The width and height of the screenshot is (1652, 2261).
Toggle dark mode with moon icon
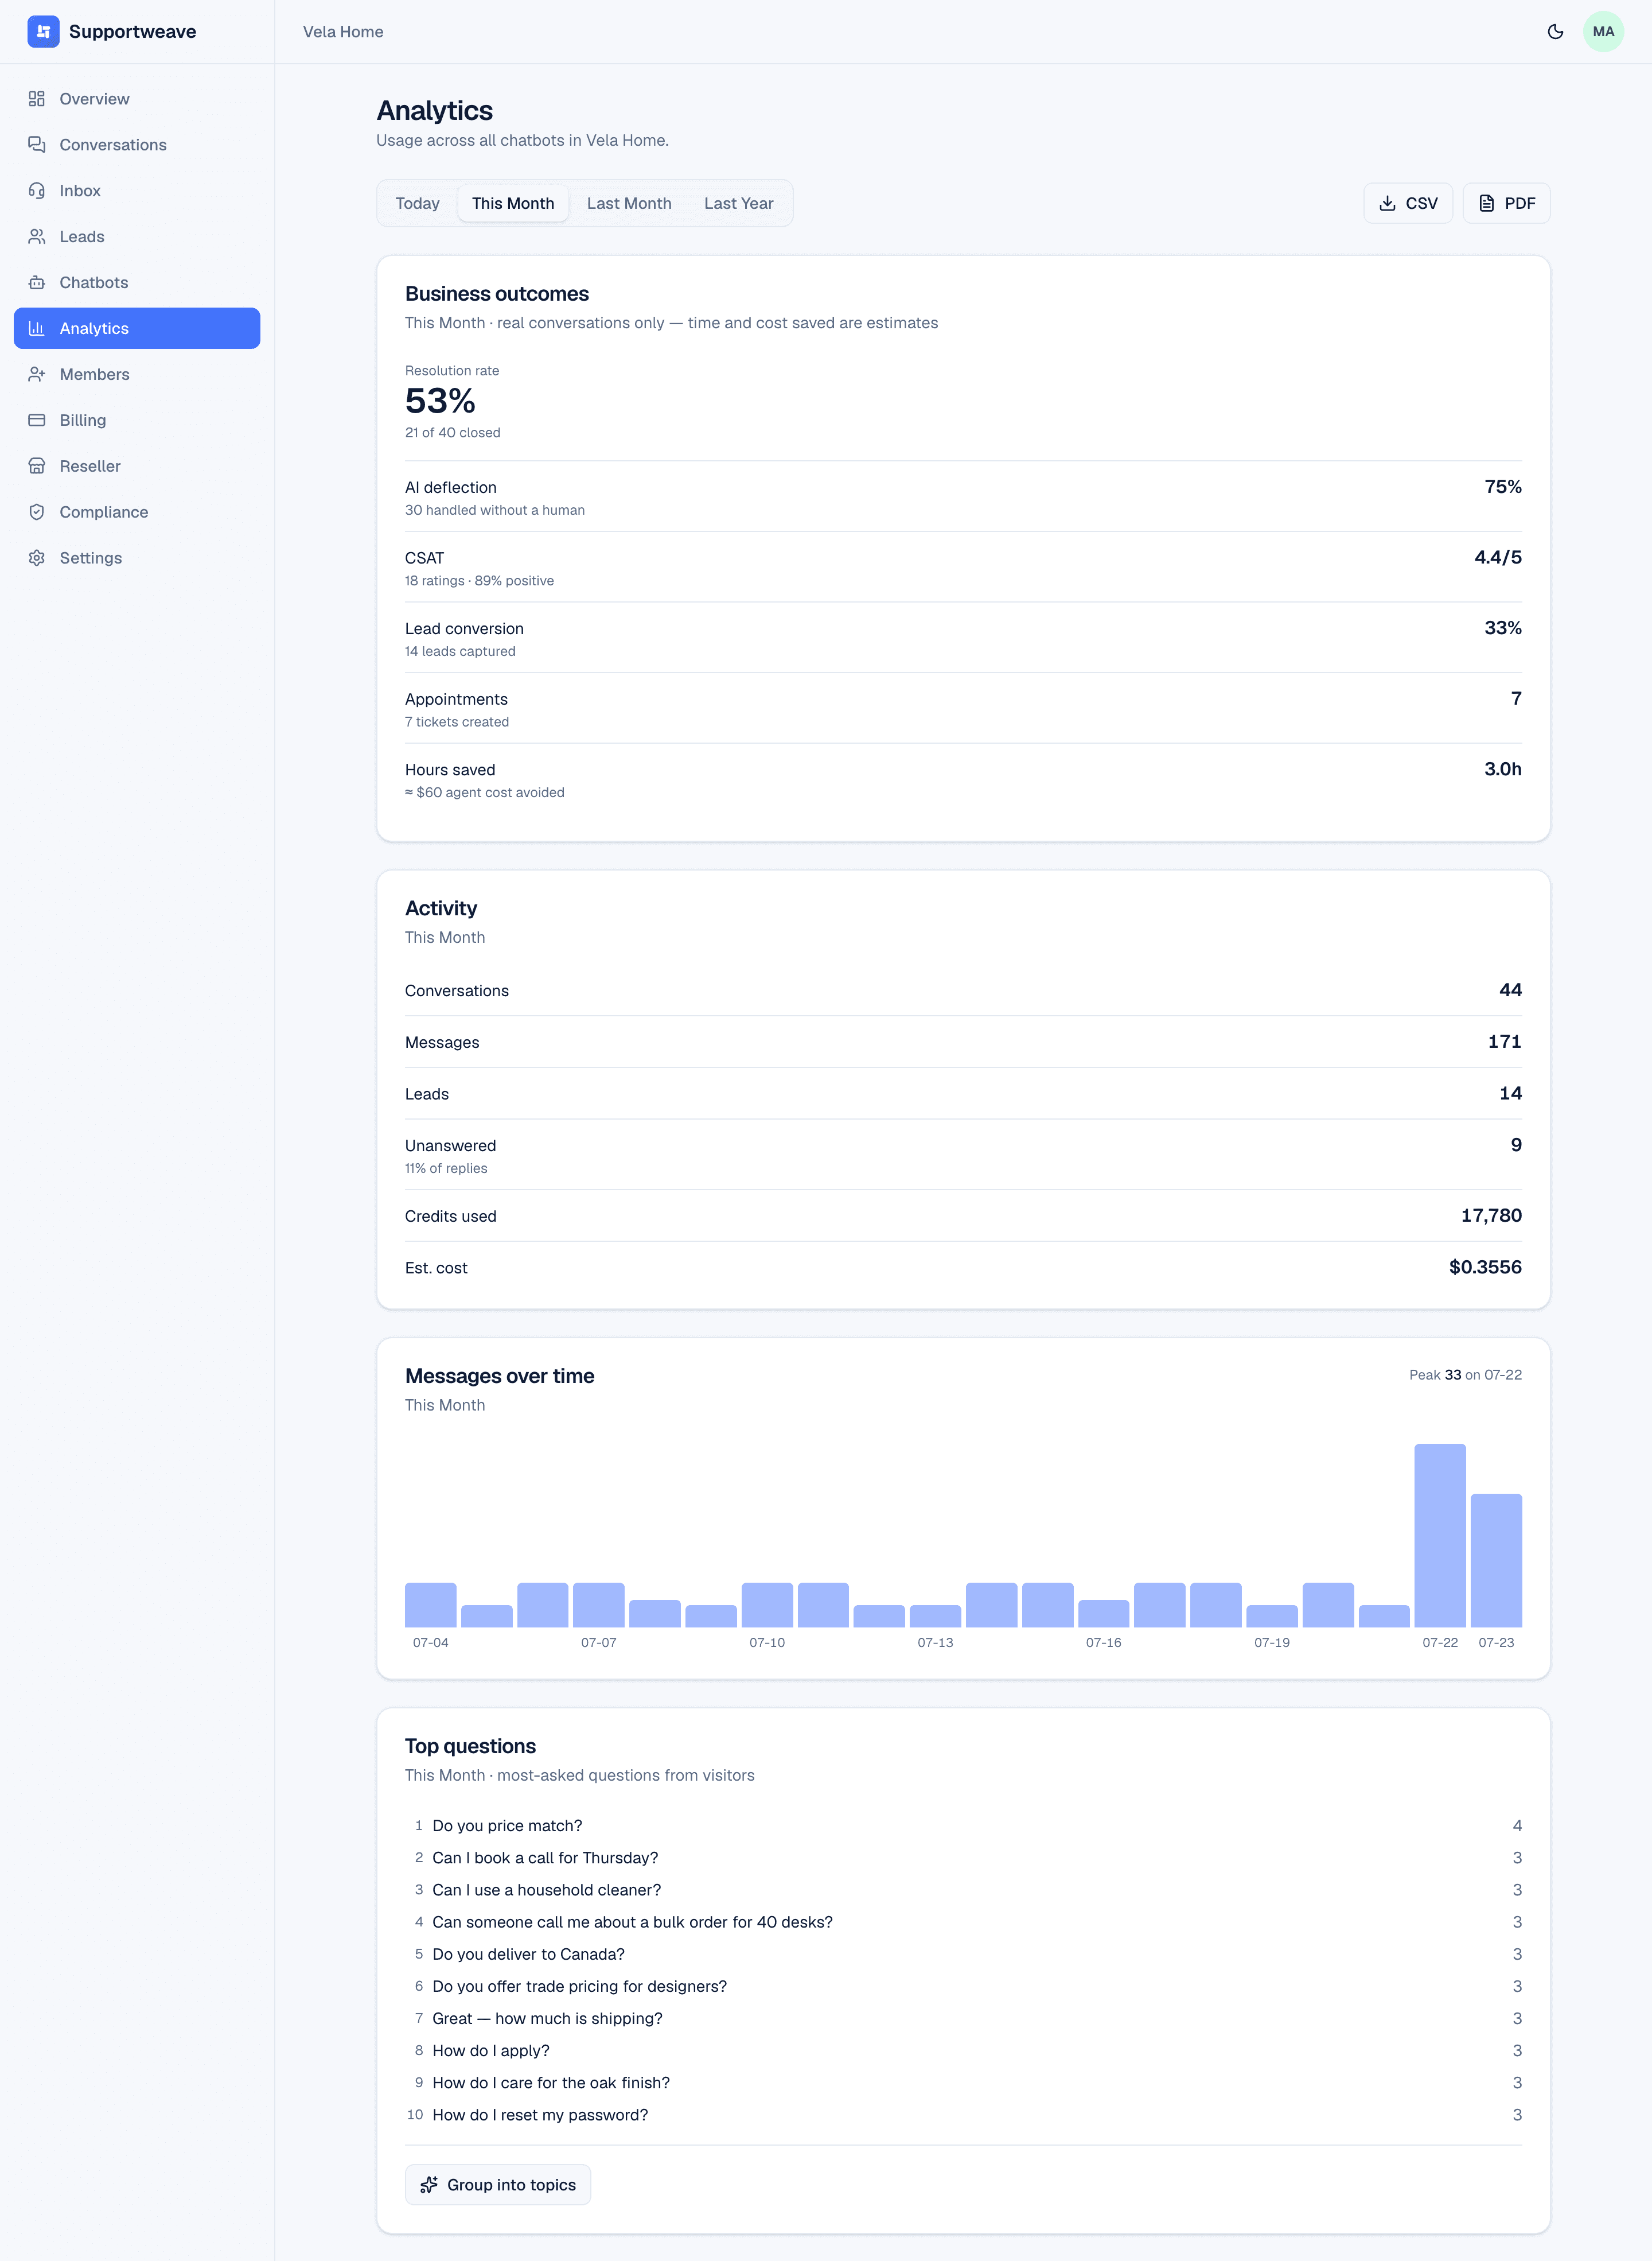[1555, 32]
